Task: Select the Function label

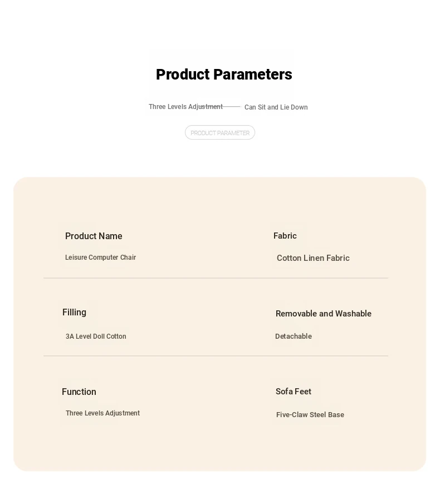Action: pos(79,392)
